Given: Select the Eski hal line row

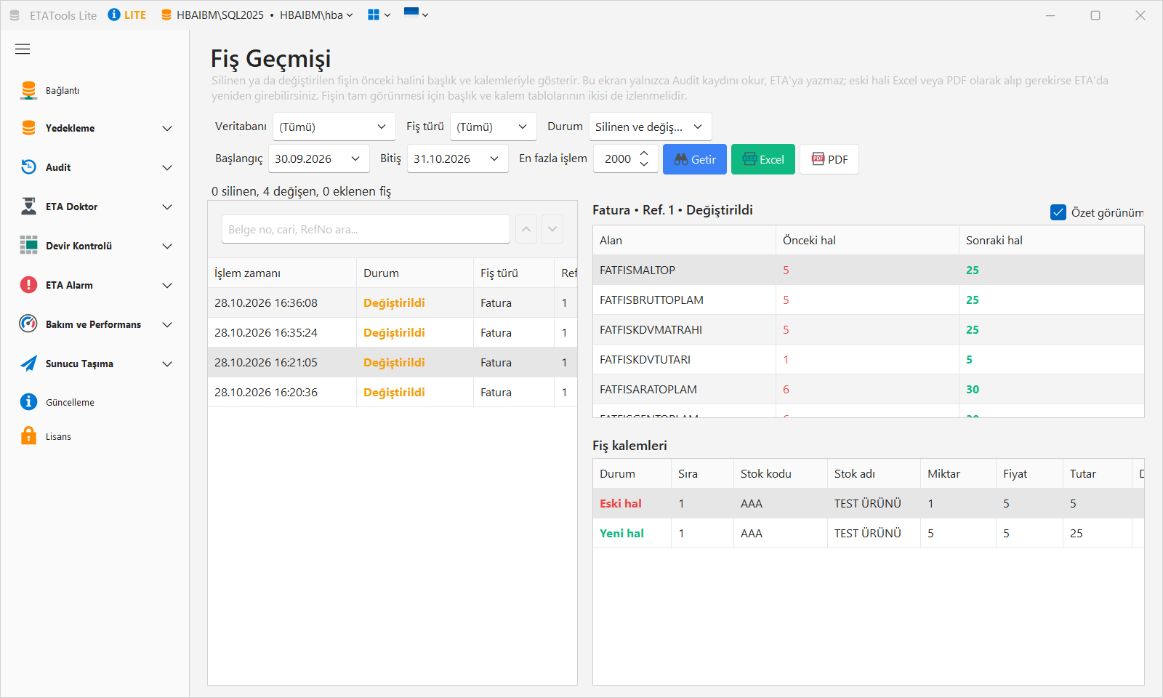Looking at the screenshot, I should (x=869, y=503).
